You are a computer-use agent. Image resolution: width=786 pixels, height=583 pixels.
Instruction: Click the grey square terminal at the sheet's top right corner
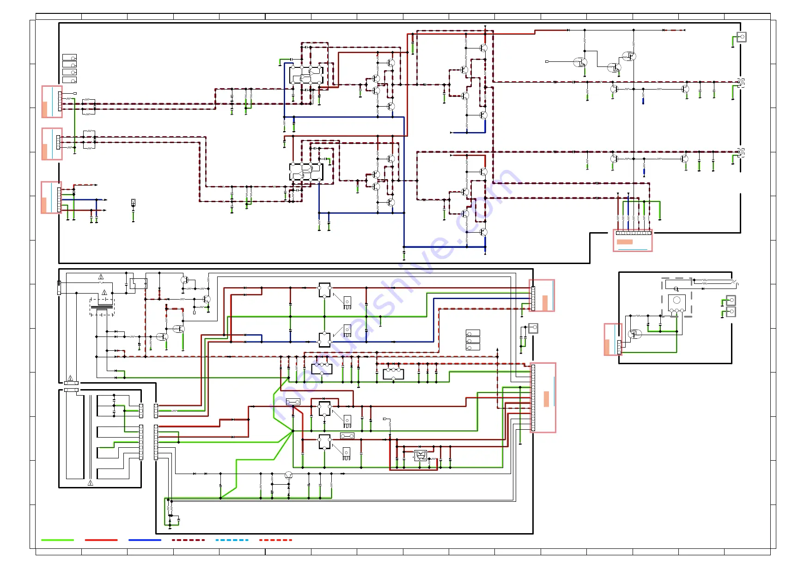point(742,37)
